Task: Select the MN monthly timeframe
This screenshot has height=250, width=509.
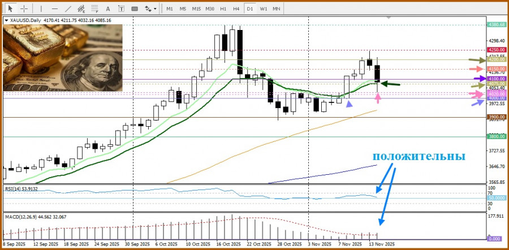Action: click(x=277, y=8)
